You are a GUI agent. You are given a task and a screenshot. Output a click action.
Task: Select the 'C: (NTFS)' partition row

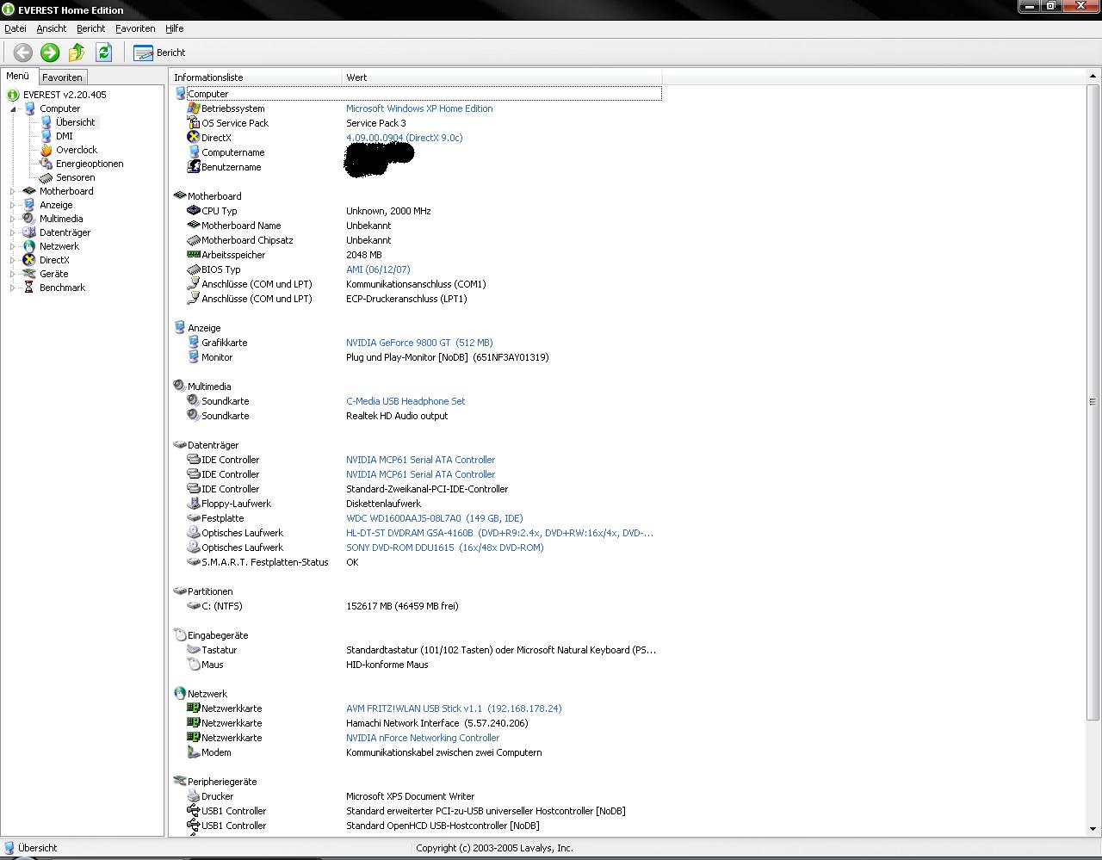(221, 607)
